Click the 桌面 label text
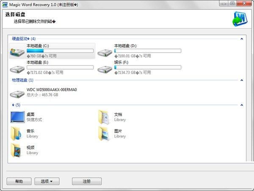254x191 pixels. 30,115
